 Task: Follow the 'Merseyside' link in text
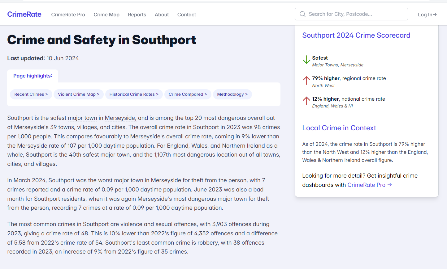(120, 118)
